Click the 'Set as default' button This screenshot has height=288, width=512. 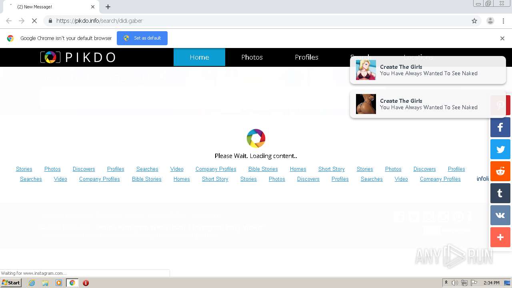coord(142,38)
